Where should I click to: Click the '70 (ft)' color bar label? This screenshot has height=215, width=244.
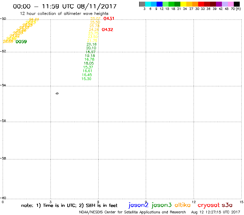(236, 9)
